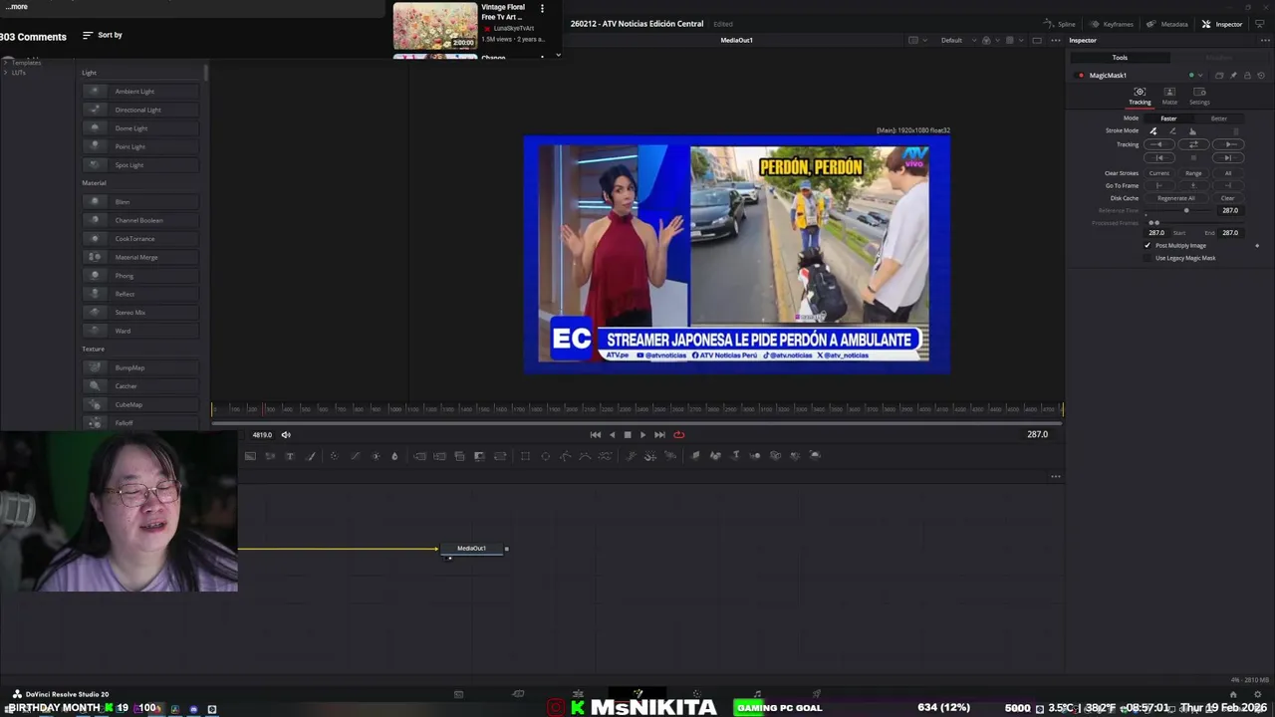Track both directions button
Screen dimensions: 1275x717
1193,144
